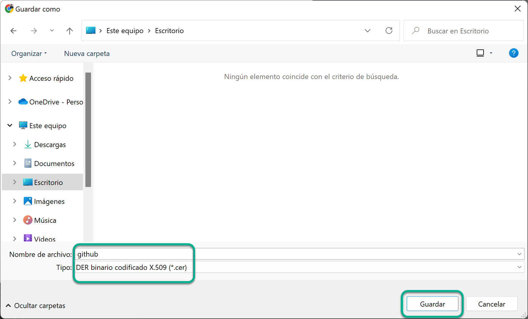This screenshot has width=528, height=319.
Task: Click the folder tree vertical scrollbar
Action: (88, 130)
